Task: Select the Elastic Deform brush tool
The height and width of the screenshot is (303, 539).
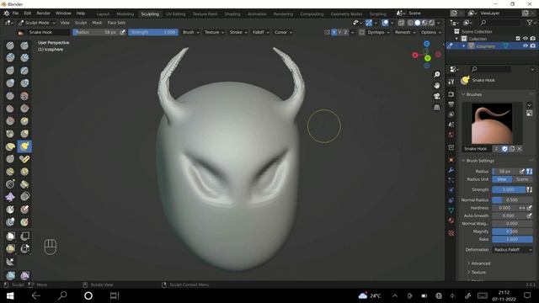Action: pos(10,146)
